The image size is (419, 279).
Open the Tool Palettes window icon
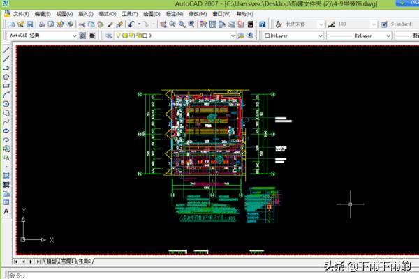point(222,24)
